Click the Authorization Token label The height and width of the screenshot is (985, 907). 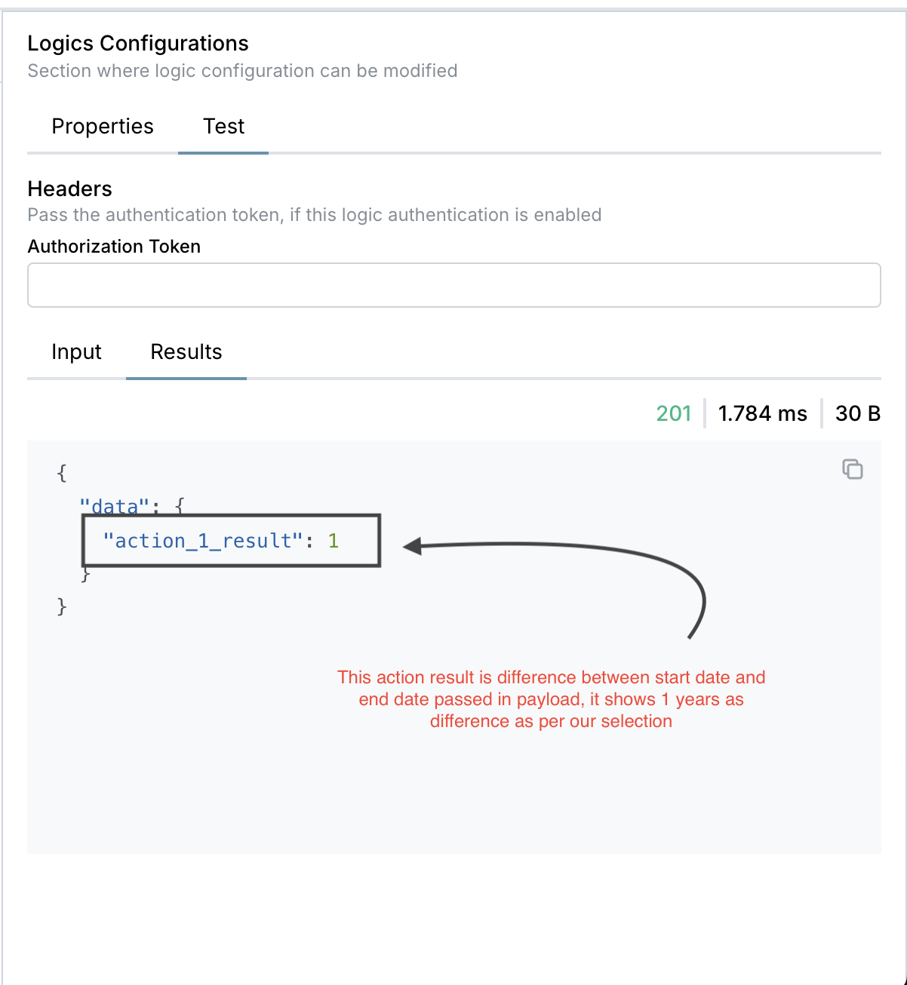[x=114, y=247]
